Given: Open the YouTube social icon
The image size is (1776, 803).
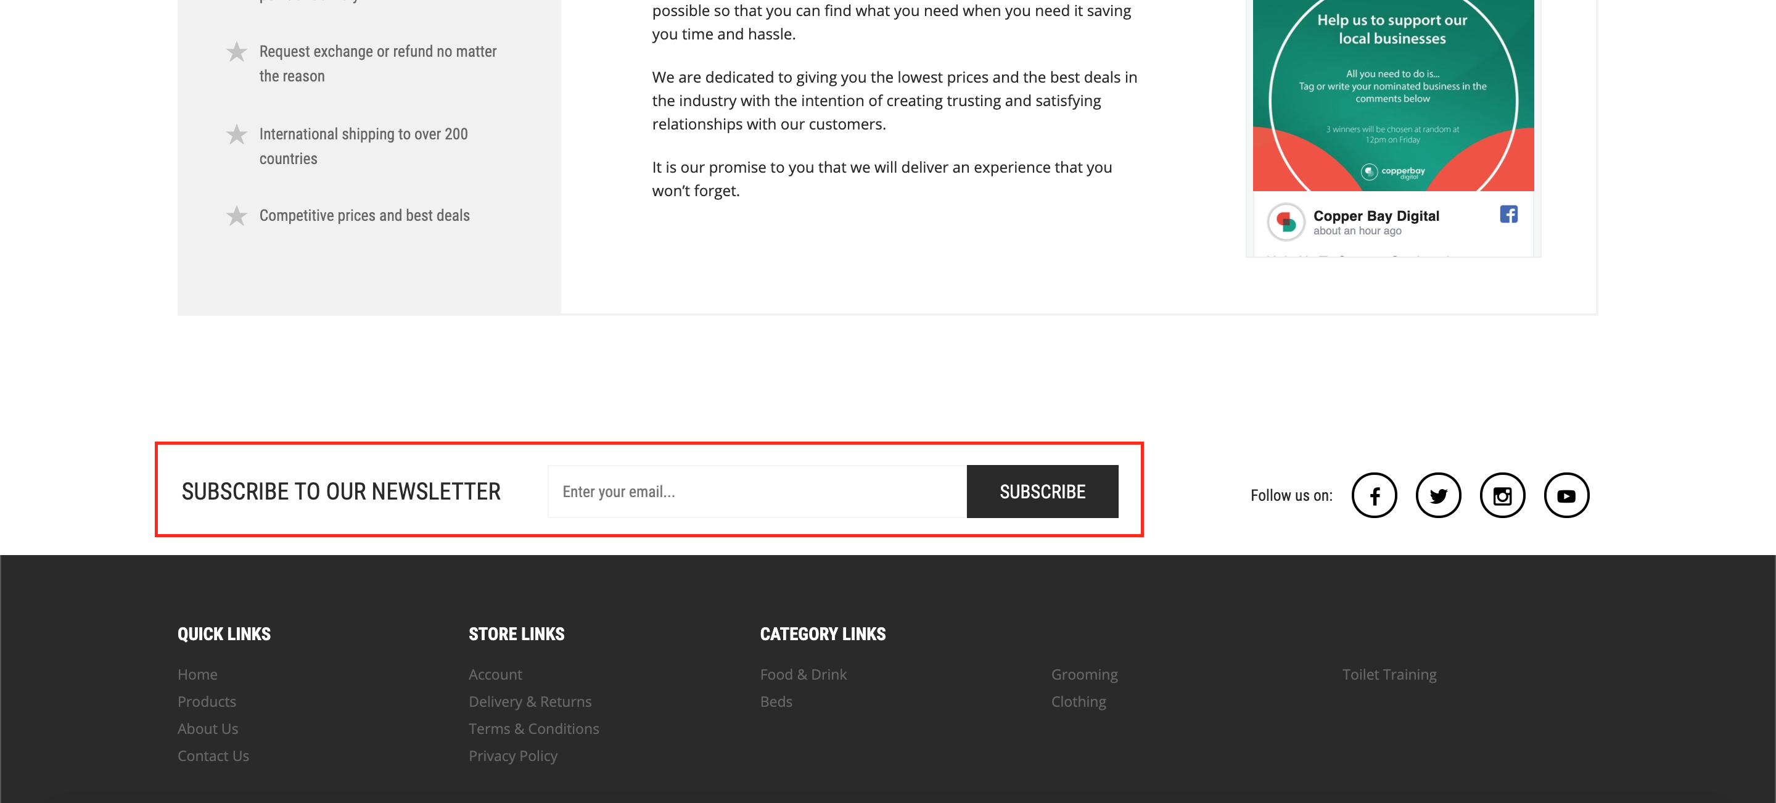Looking at the screenshot, I should pyautogui.click(x=1566, y=495).
